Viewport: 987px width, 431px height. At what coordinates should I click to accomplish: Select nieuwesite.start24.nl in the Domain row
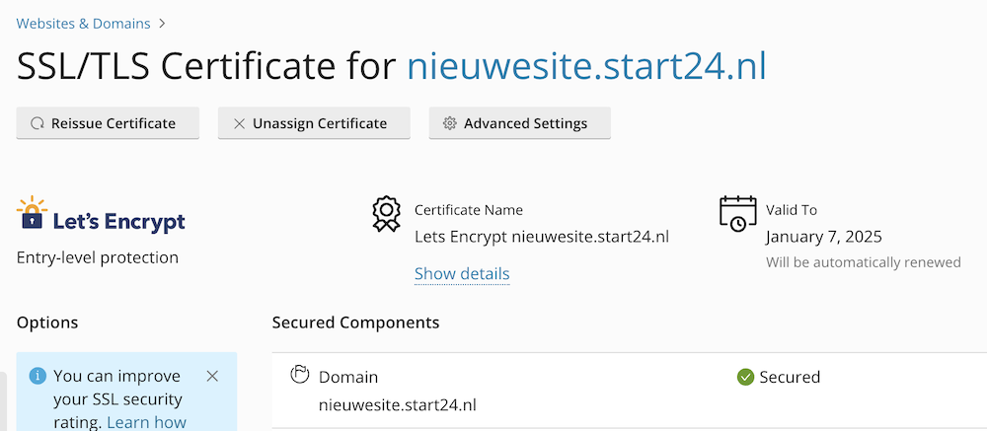[x=397, y=404]
